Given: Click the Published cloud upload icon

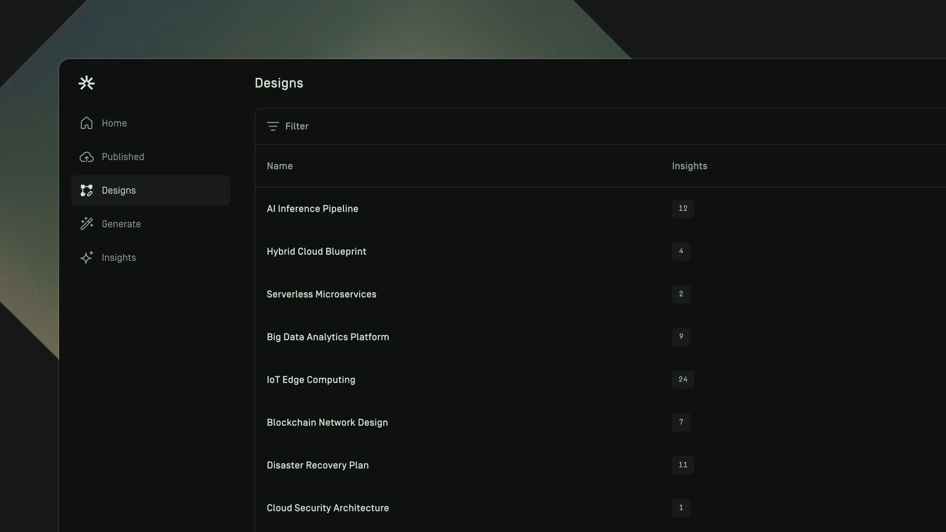Looking at the screenshot, I should click(x=87, y=157).
